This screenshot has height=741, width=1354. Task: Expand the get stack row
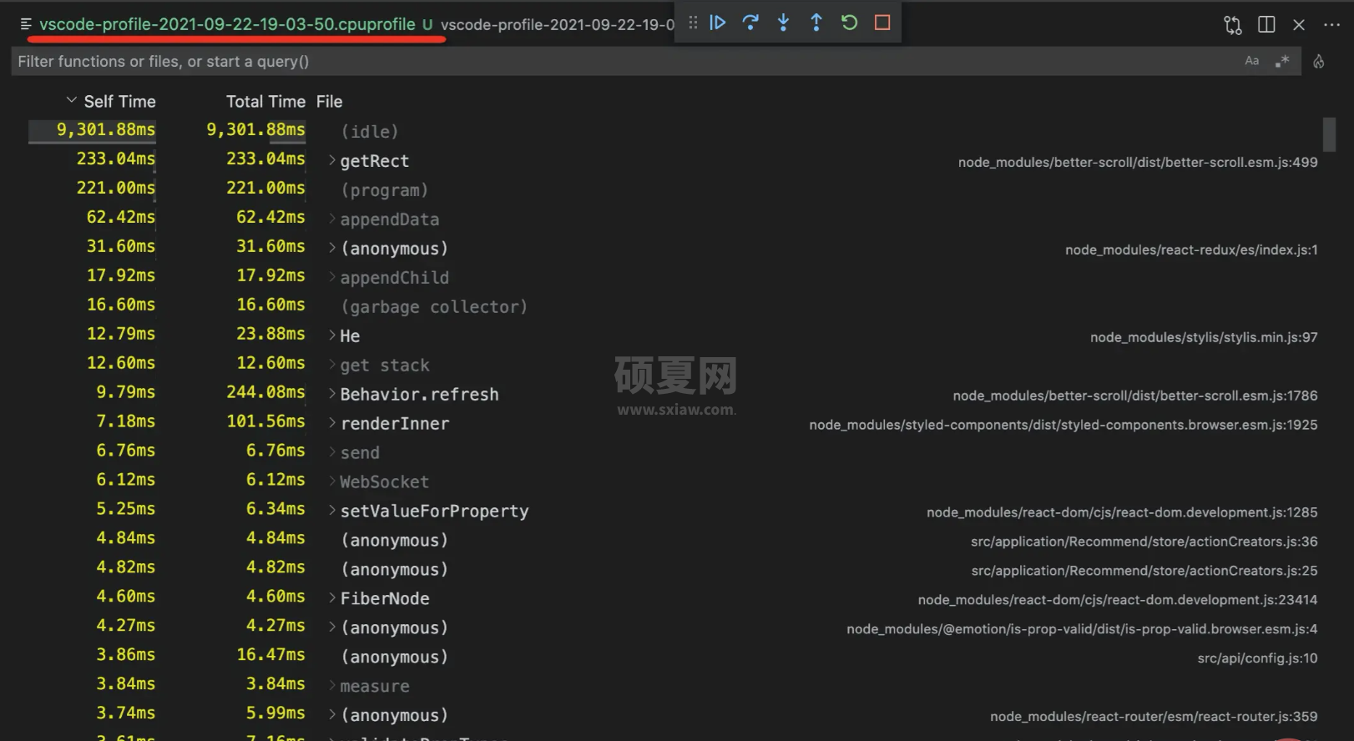332,365
